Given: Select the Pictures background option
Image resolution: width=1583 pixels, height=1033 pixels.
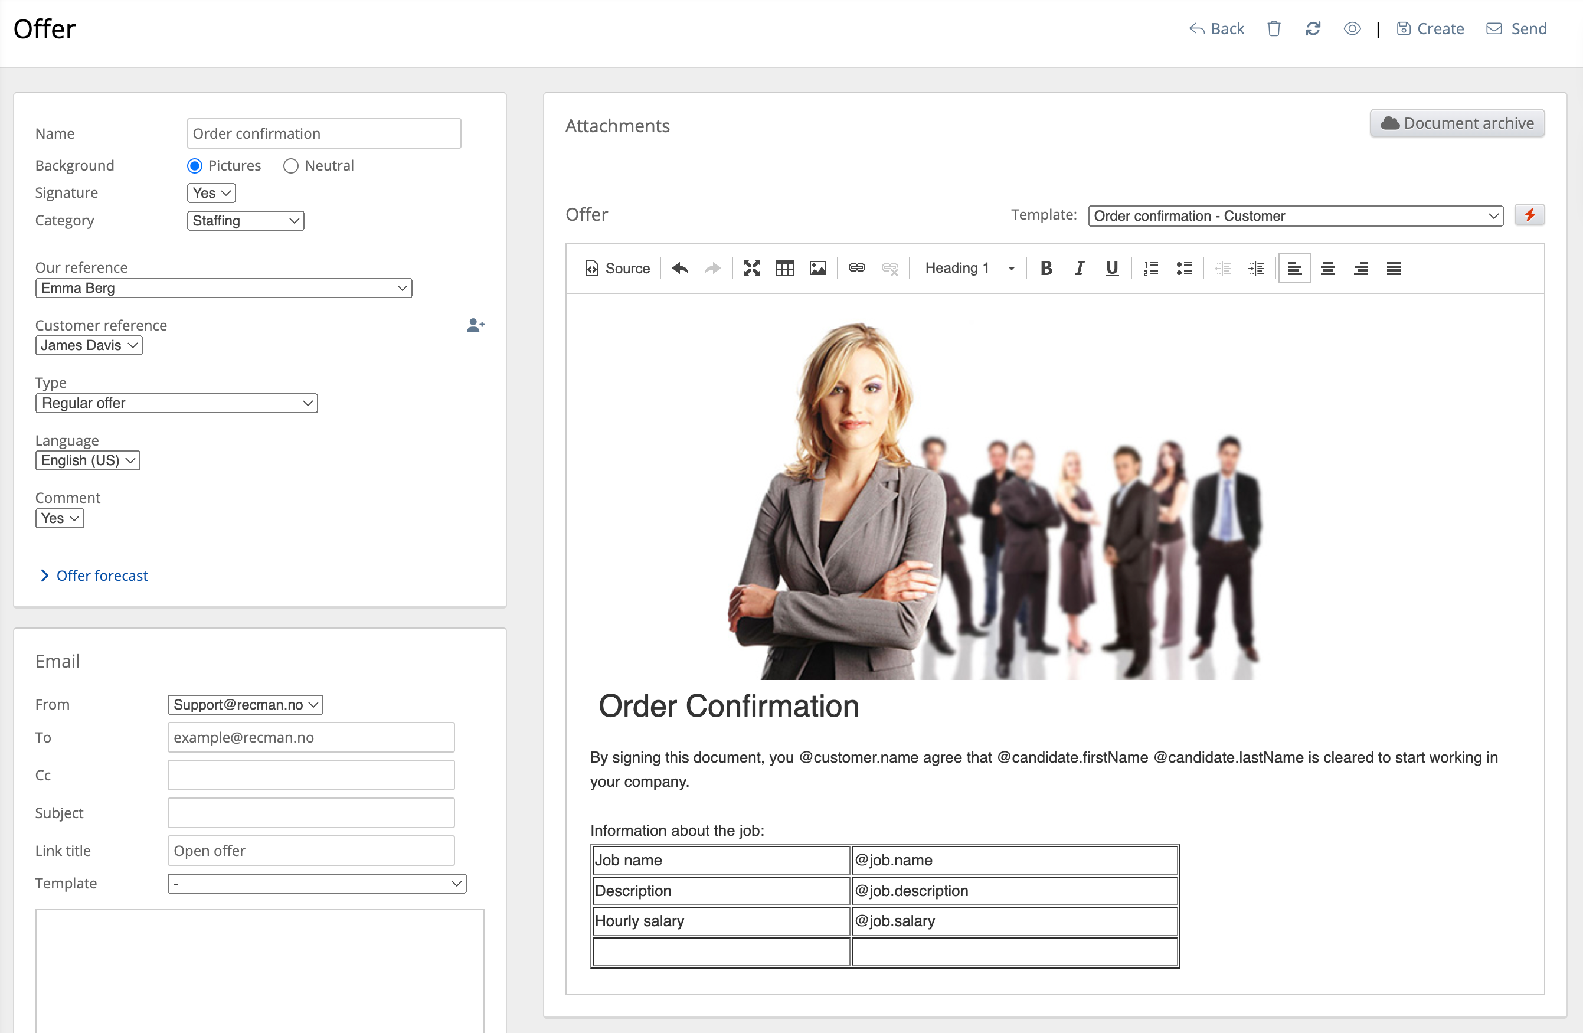Looking at the screenshot, I should click(195, 166).
